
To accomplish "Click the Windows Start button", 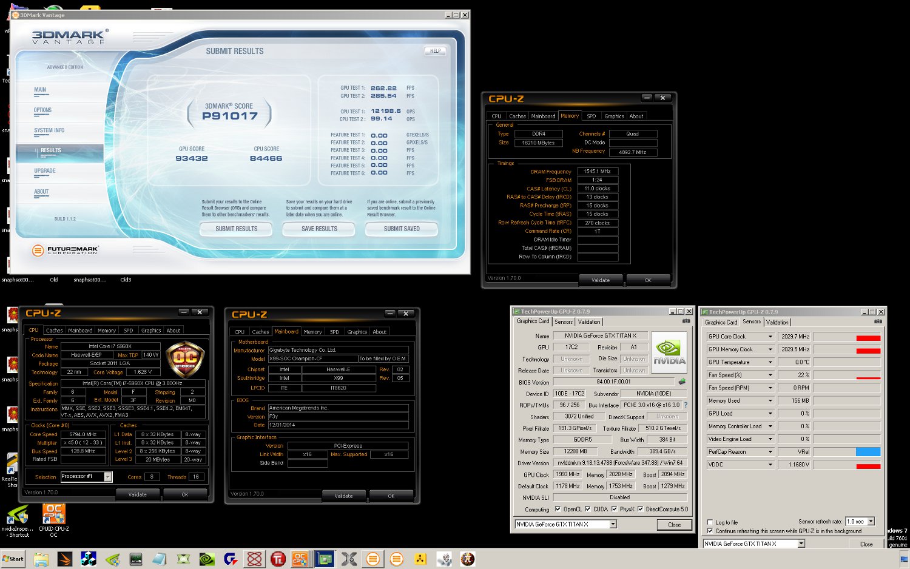I will 13,559.
